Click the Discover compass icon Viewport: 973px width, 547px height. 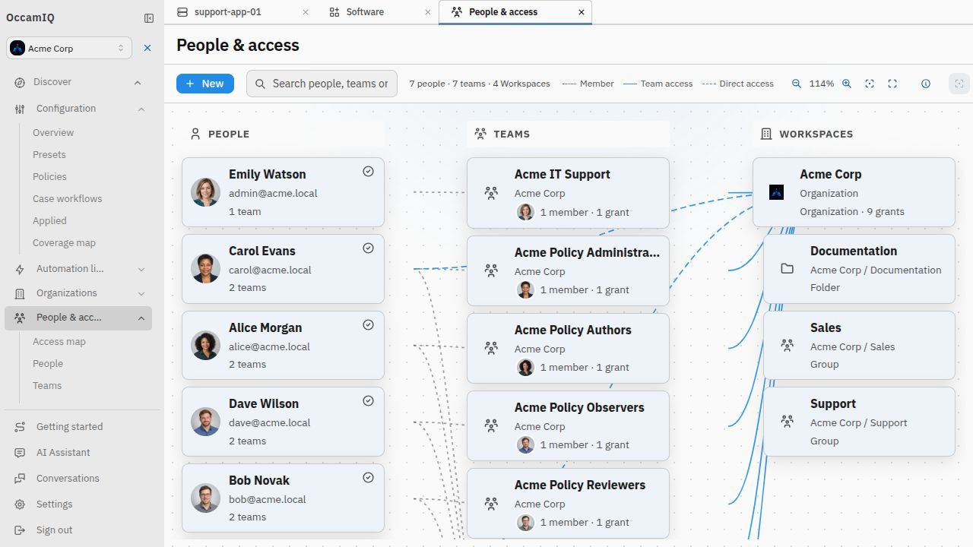coord(20,82)
